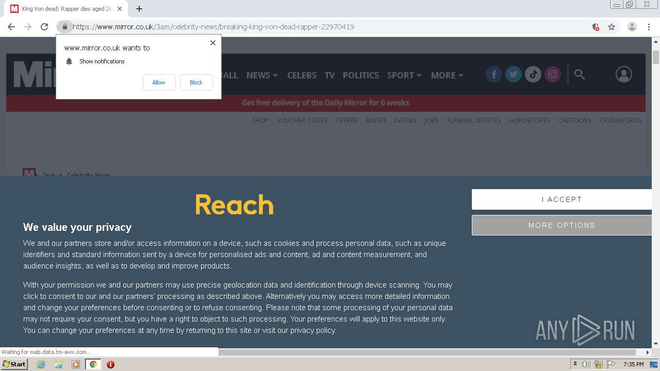This screenshot has height=371, width=660.
Task: Open the JOBS link
Action: point(432,121)
